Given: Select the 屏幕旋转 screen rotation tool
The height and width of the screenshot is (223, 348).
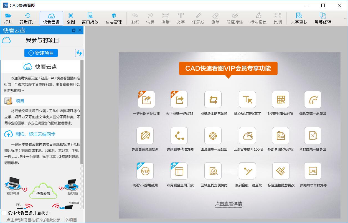Looking at the screenshot, I should 322,18.
